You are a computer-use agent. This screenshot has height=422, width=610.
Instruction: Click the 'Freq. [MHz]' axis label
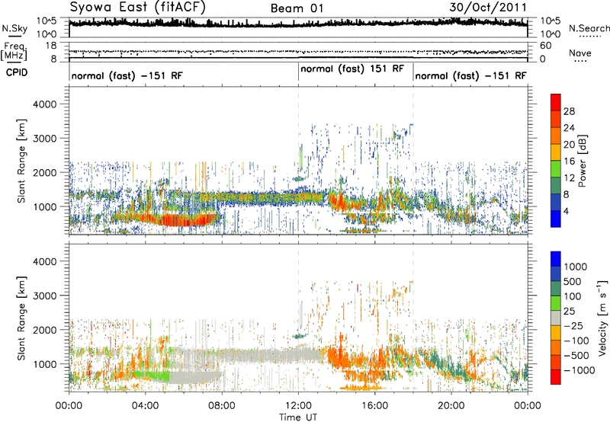click(x=14, y=51)
